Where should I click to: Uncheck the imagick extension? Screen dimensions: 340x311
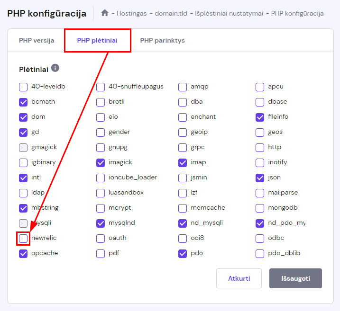[x=101, y=162]
